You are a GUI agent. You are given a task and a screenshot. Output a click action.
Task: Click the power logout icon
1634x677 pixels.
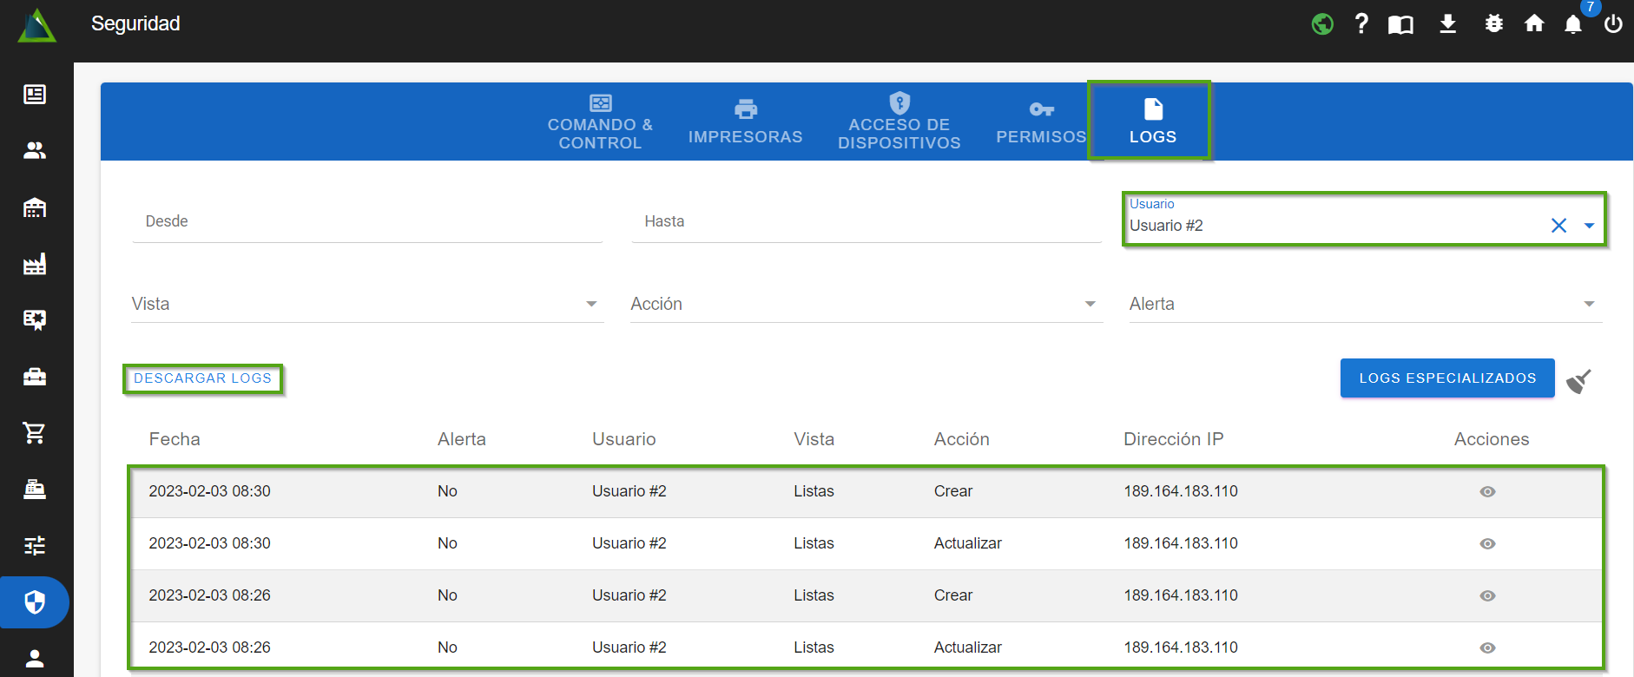tap(1613, 24)
